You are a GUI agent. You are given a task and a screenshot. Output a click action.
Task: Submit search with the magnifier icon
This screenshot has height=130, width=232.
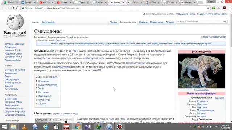point(225,22)
